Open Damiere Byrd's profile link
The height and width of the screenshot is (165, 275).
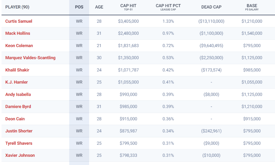(18, 106)
